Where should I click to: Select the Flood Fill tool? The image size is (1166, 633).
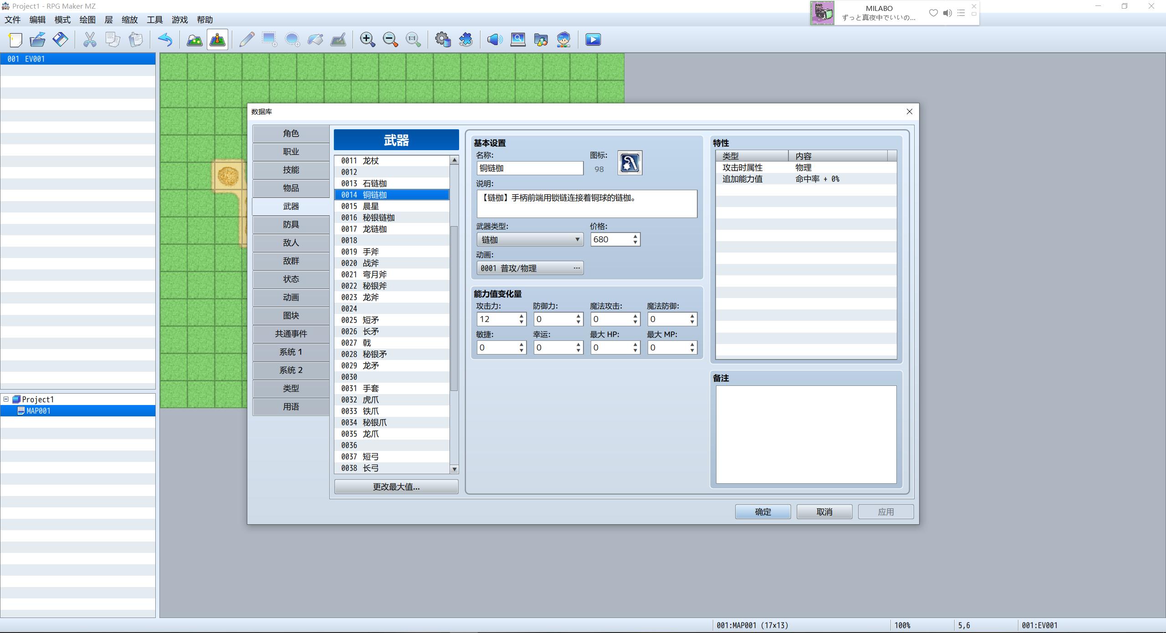(x=315, y=40)
